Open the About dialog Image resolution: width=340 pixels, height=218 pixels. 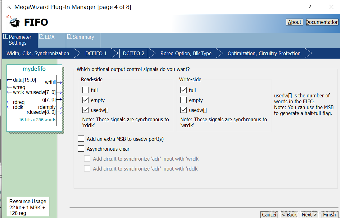(294, 22)
